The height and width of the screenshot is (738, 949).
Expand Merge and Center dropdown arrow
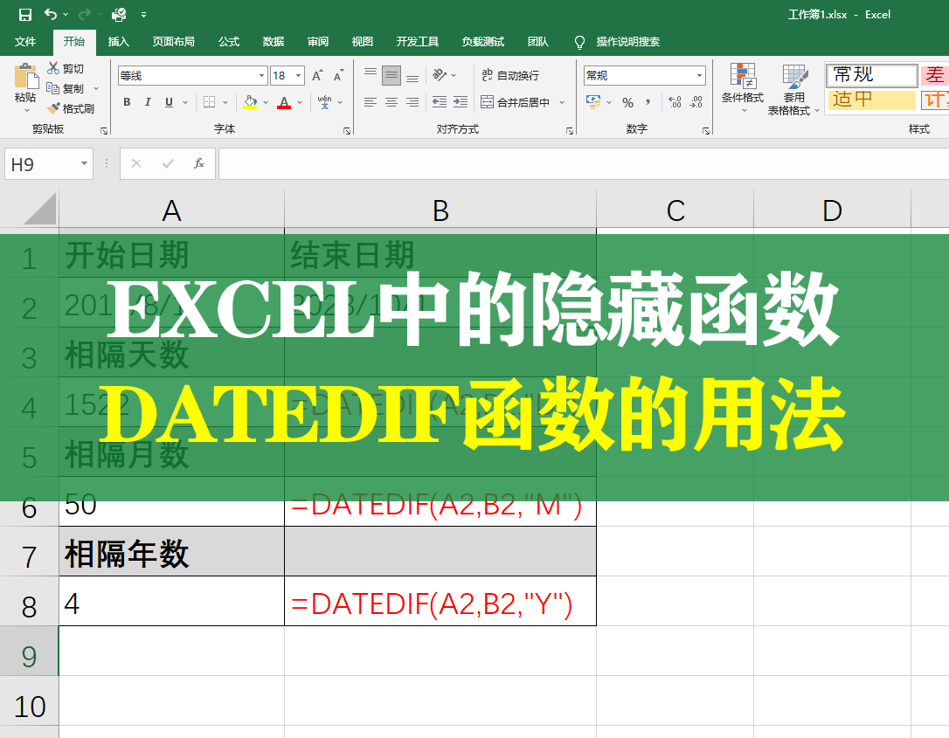pos(562,102)
